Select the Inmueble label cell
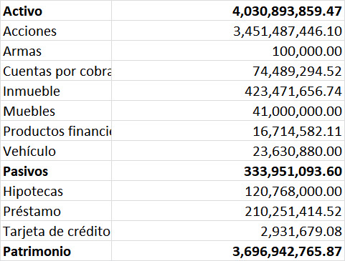This screenshot has width=345, height=261. (56, 91)
